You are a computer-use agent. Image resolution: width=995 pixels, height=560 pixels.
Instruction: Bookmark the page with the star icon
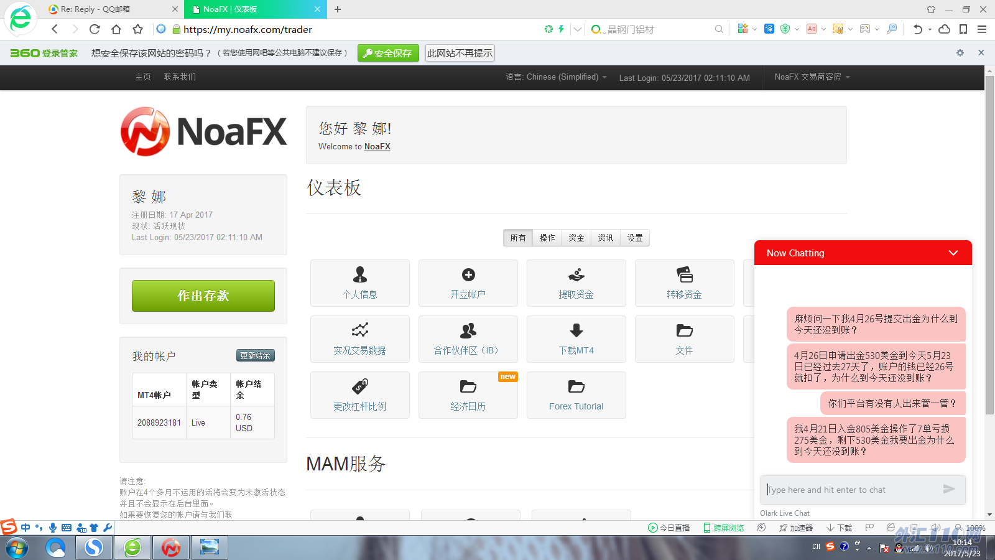138,29
